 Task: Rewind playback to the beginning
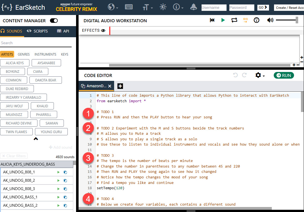[212, 20]
